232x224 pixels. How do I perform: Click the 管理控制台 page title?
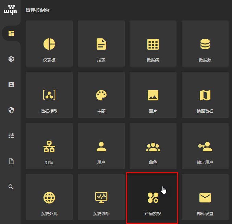coord(38,10)
